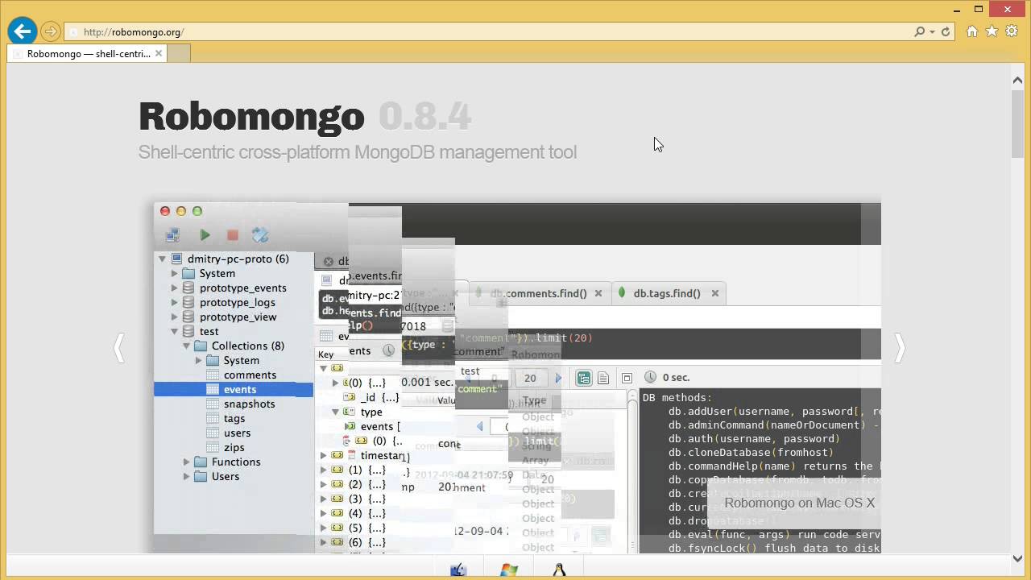The image size is (1031, 580).
Task: Click the address bar search magnifier icon
Action: click(x=920, y=32)
